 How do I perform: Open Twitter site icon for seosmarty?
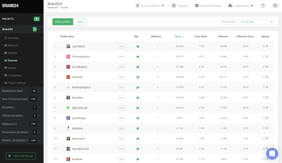(138, 139)
